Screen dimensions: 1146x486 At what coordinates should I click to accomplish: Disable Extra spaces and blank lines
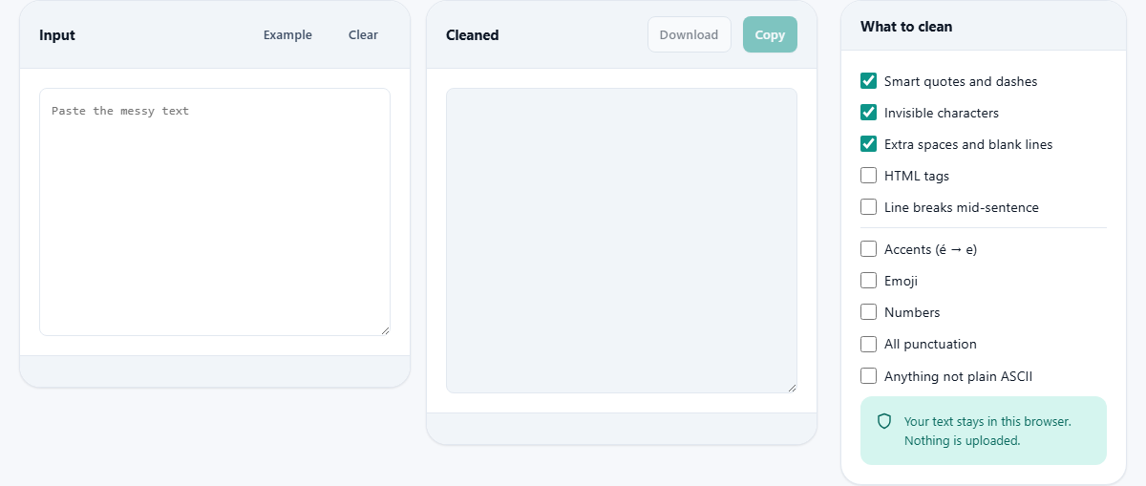click(x=869, y=144)
